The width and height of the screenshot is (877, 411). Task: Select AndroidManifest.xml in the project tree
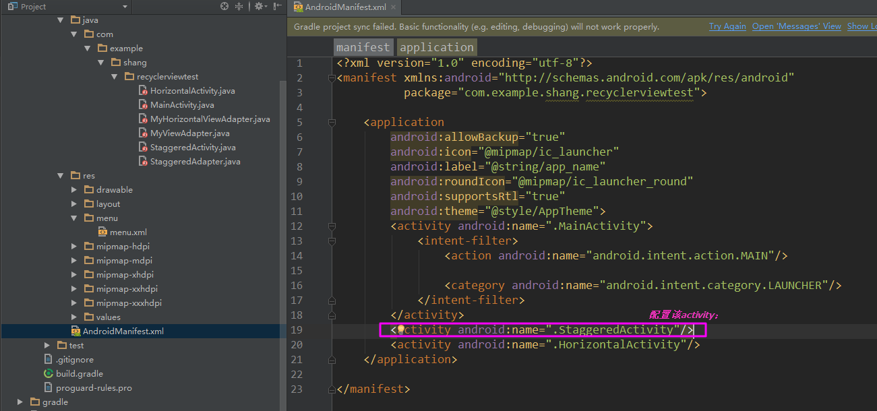tap(123, 331)
